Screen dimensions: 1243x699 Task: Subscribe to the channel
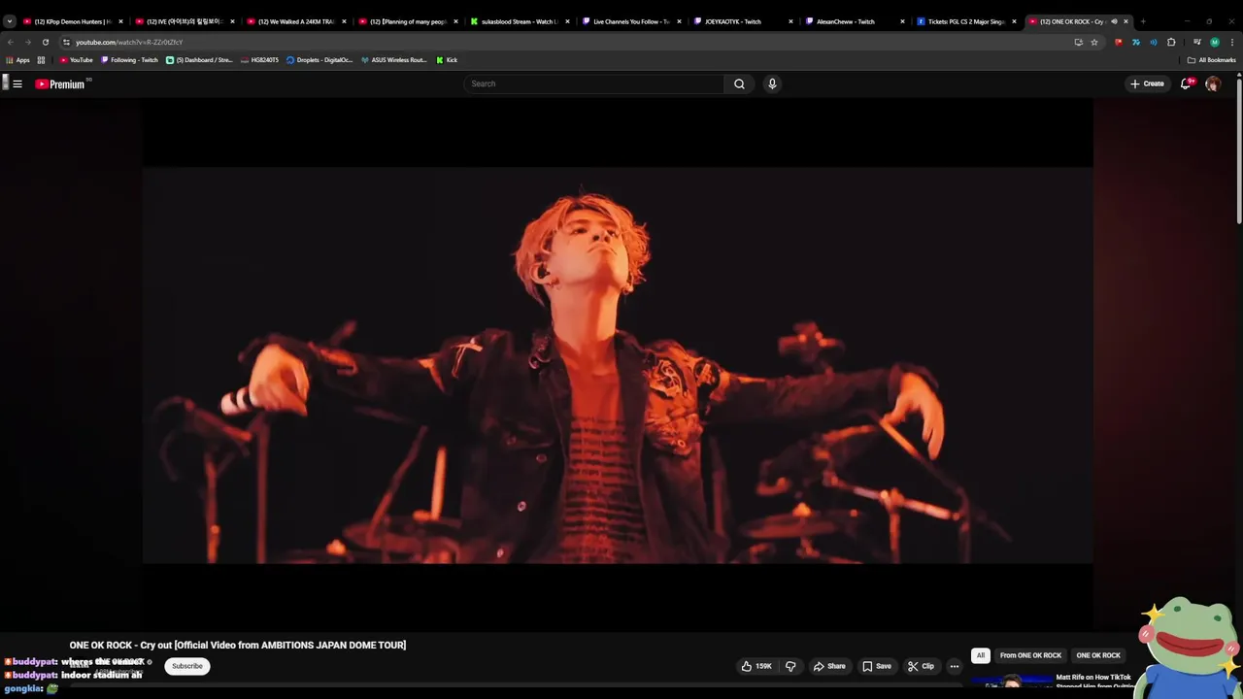187,666
